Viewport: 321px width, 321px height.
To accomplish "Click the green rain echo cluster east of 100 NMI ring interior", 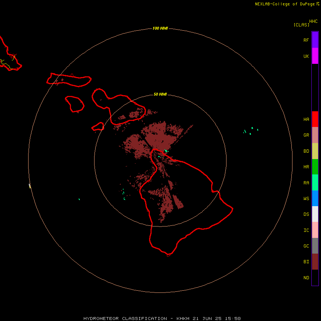I will coord(250,131).
